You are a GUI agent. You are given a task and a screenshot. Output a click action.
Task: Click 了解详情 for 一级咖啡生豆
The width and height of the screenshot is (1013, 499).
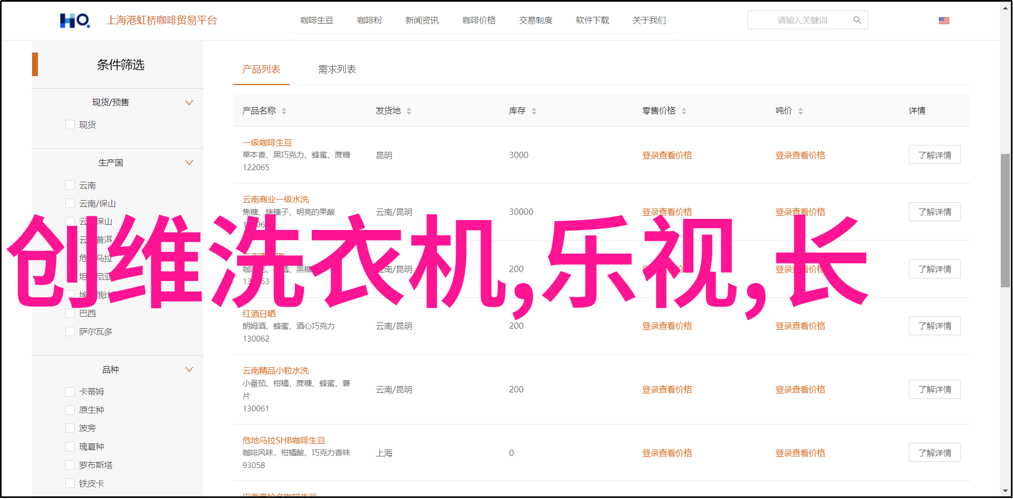pos(935,155)
